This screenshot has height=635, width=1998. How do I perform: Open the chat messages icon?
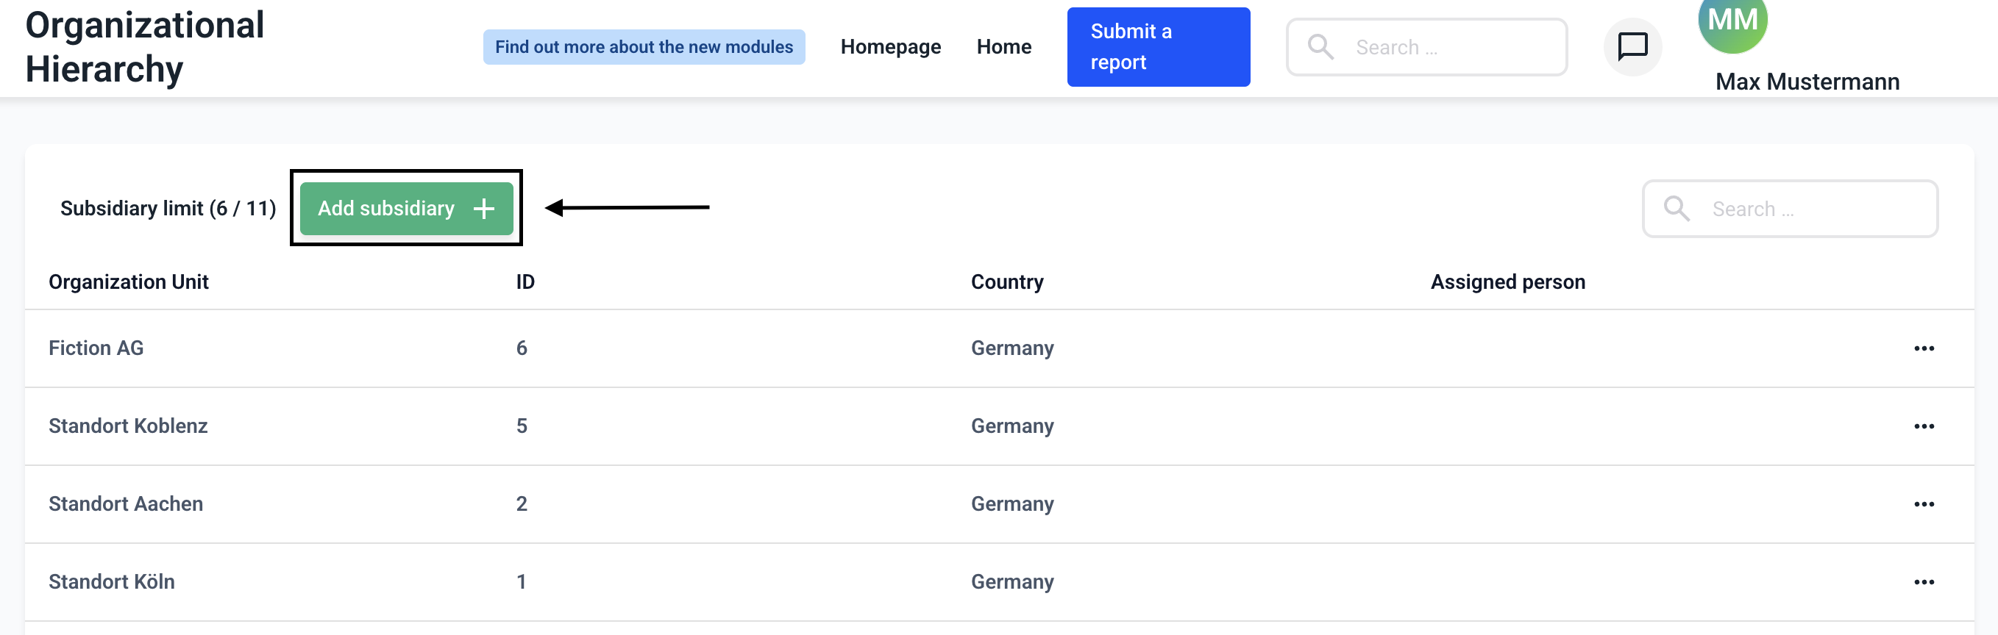click(1632, 46)
